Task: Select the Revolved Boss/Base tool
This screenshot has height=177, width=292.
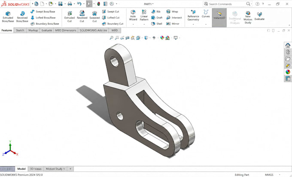Action: [22, 17]
